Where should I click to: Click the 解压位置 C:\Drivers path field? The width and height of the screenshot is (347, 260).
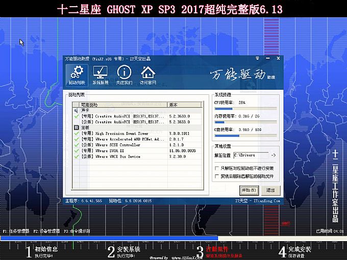[251, 155]
